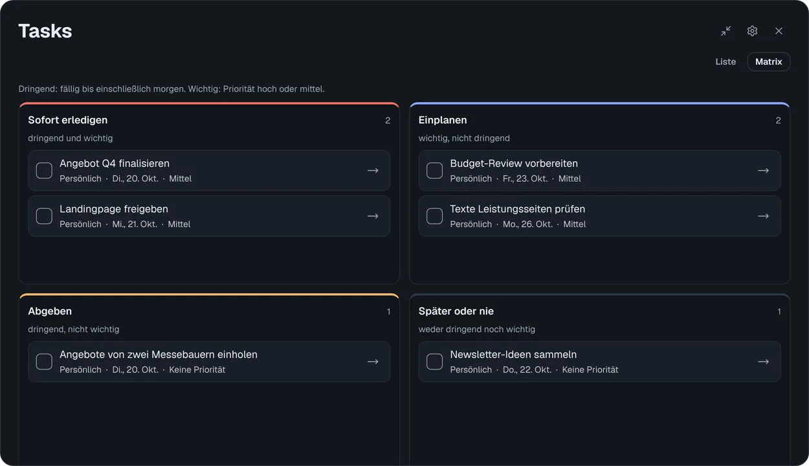Tick the Newsletter-Ideen sammeln checkbox

(435, 362)
